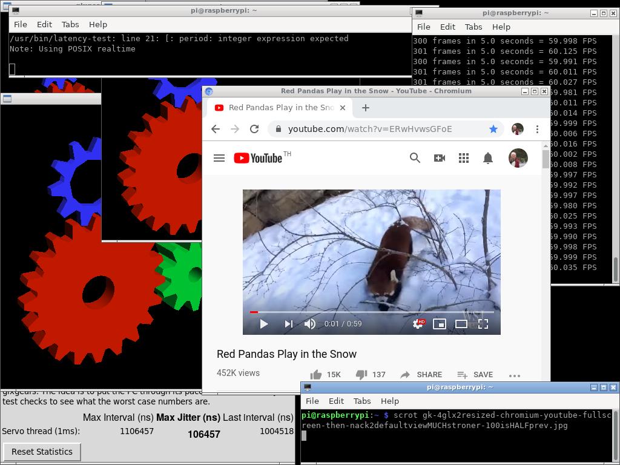Image resolution: width=620 pixels, height=465 pixels.
Task: Open video settings gear
Action: point(418,324)
